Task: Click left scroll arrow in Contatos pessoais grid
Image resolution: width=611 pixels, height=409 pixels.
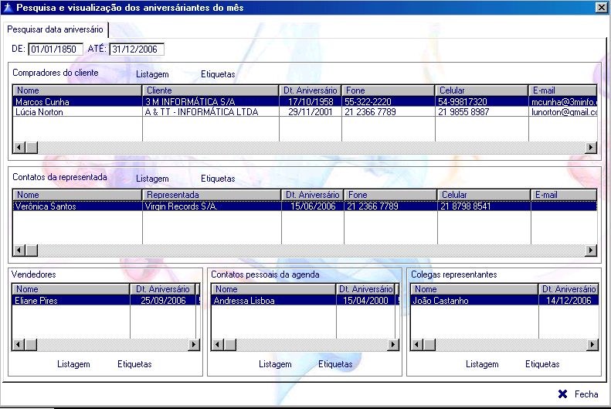Action: pyautogui.click(x=218, y=345)
